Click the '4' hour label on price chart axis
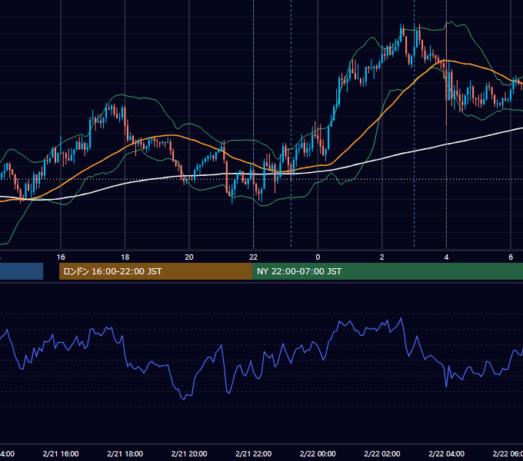The width and height of the screenshot is (523, 461). [446, 257]
